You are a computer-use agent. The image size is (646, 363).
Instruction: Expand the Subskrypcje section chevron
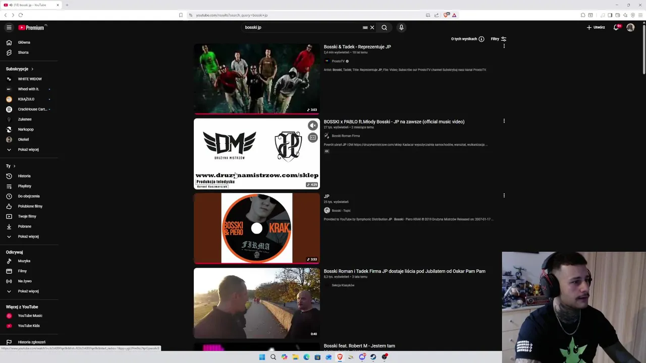coord(32,69)
